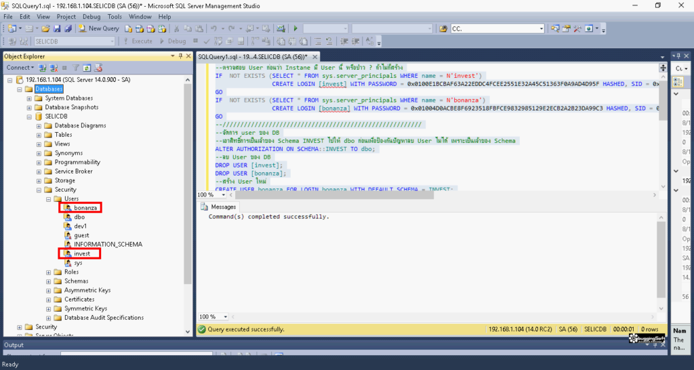Select the INFORMATION_SCHEMA user in tree

(x=108, y=245)
